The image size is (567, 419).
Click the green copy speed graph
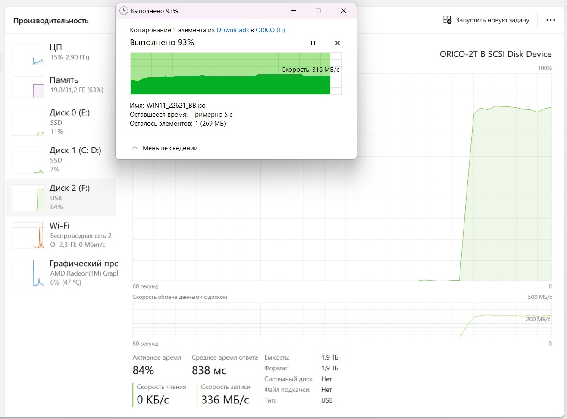pos(236,73)
